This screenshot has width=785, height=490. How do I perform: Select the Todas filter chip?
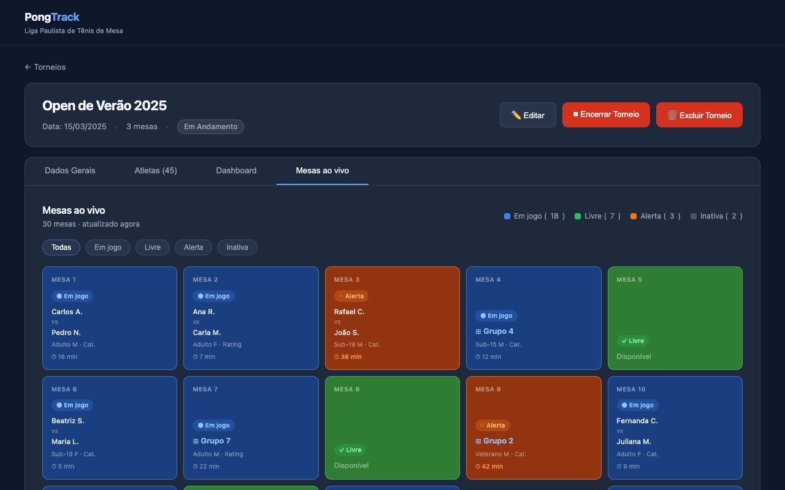[x=61, y=247]
